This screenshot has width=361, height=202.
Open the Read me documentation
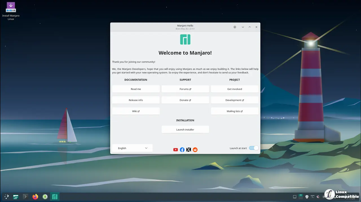[136, 89]
